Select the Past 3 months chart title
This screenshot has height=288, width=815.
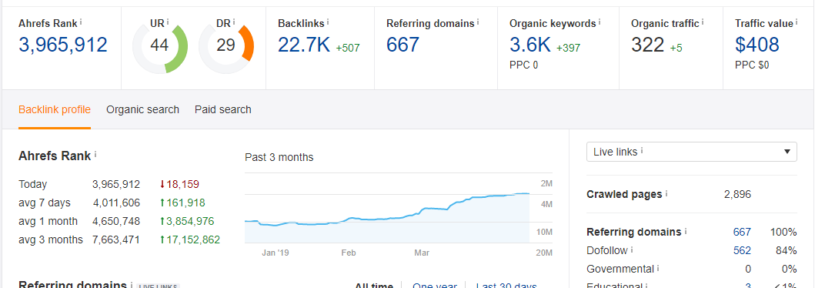tap(279, 157)
